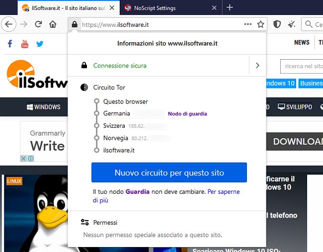
Task: Bookmark this page with the star
Action: [260, 24]
